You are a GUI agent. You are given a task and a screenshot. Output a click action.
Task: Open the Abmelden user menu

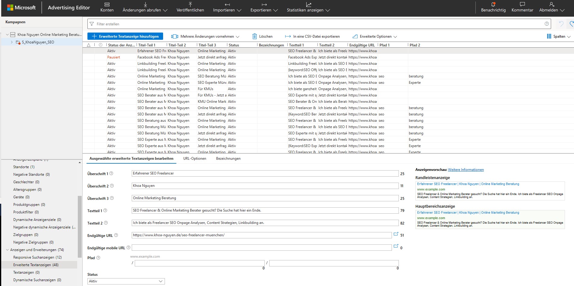[x=552, y=7]
